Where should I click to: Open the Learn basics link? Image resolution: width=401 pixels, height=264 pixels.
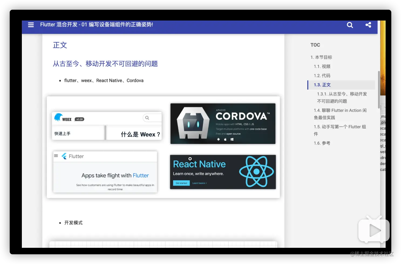[199, 183]
